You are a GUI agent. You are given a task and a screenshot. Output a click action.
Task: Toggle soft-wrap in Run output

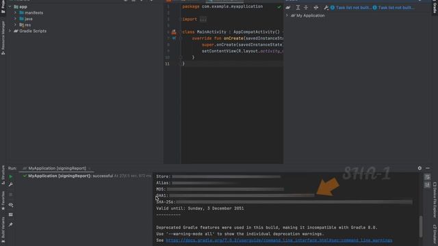427,177
